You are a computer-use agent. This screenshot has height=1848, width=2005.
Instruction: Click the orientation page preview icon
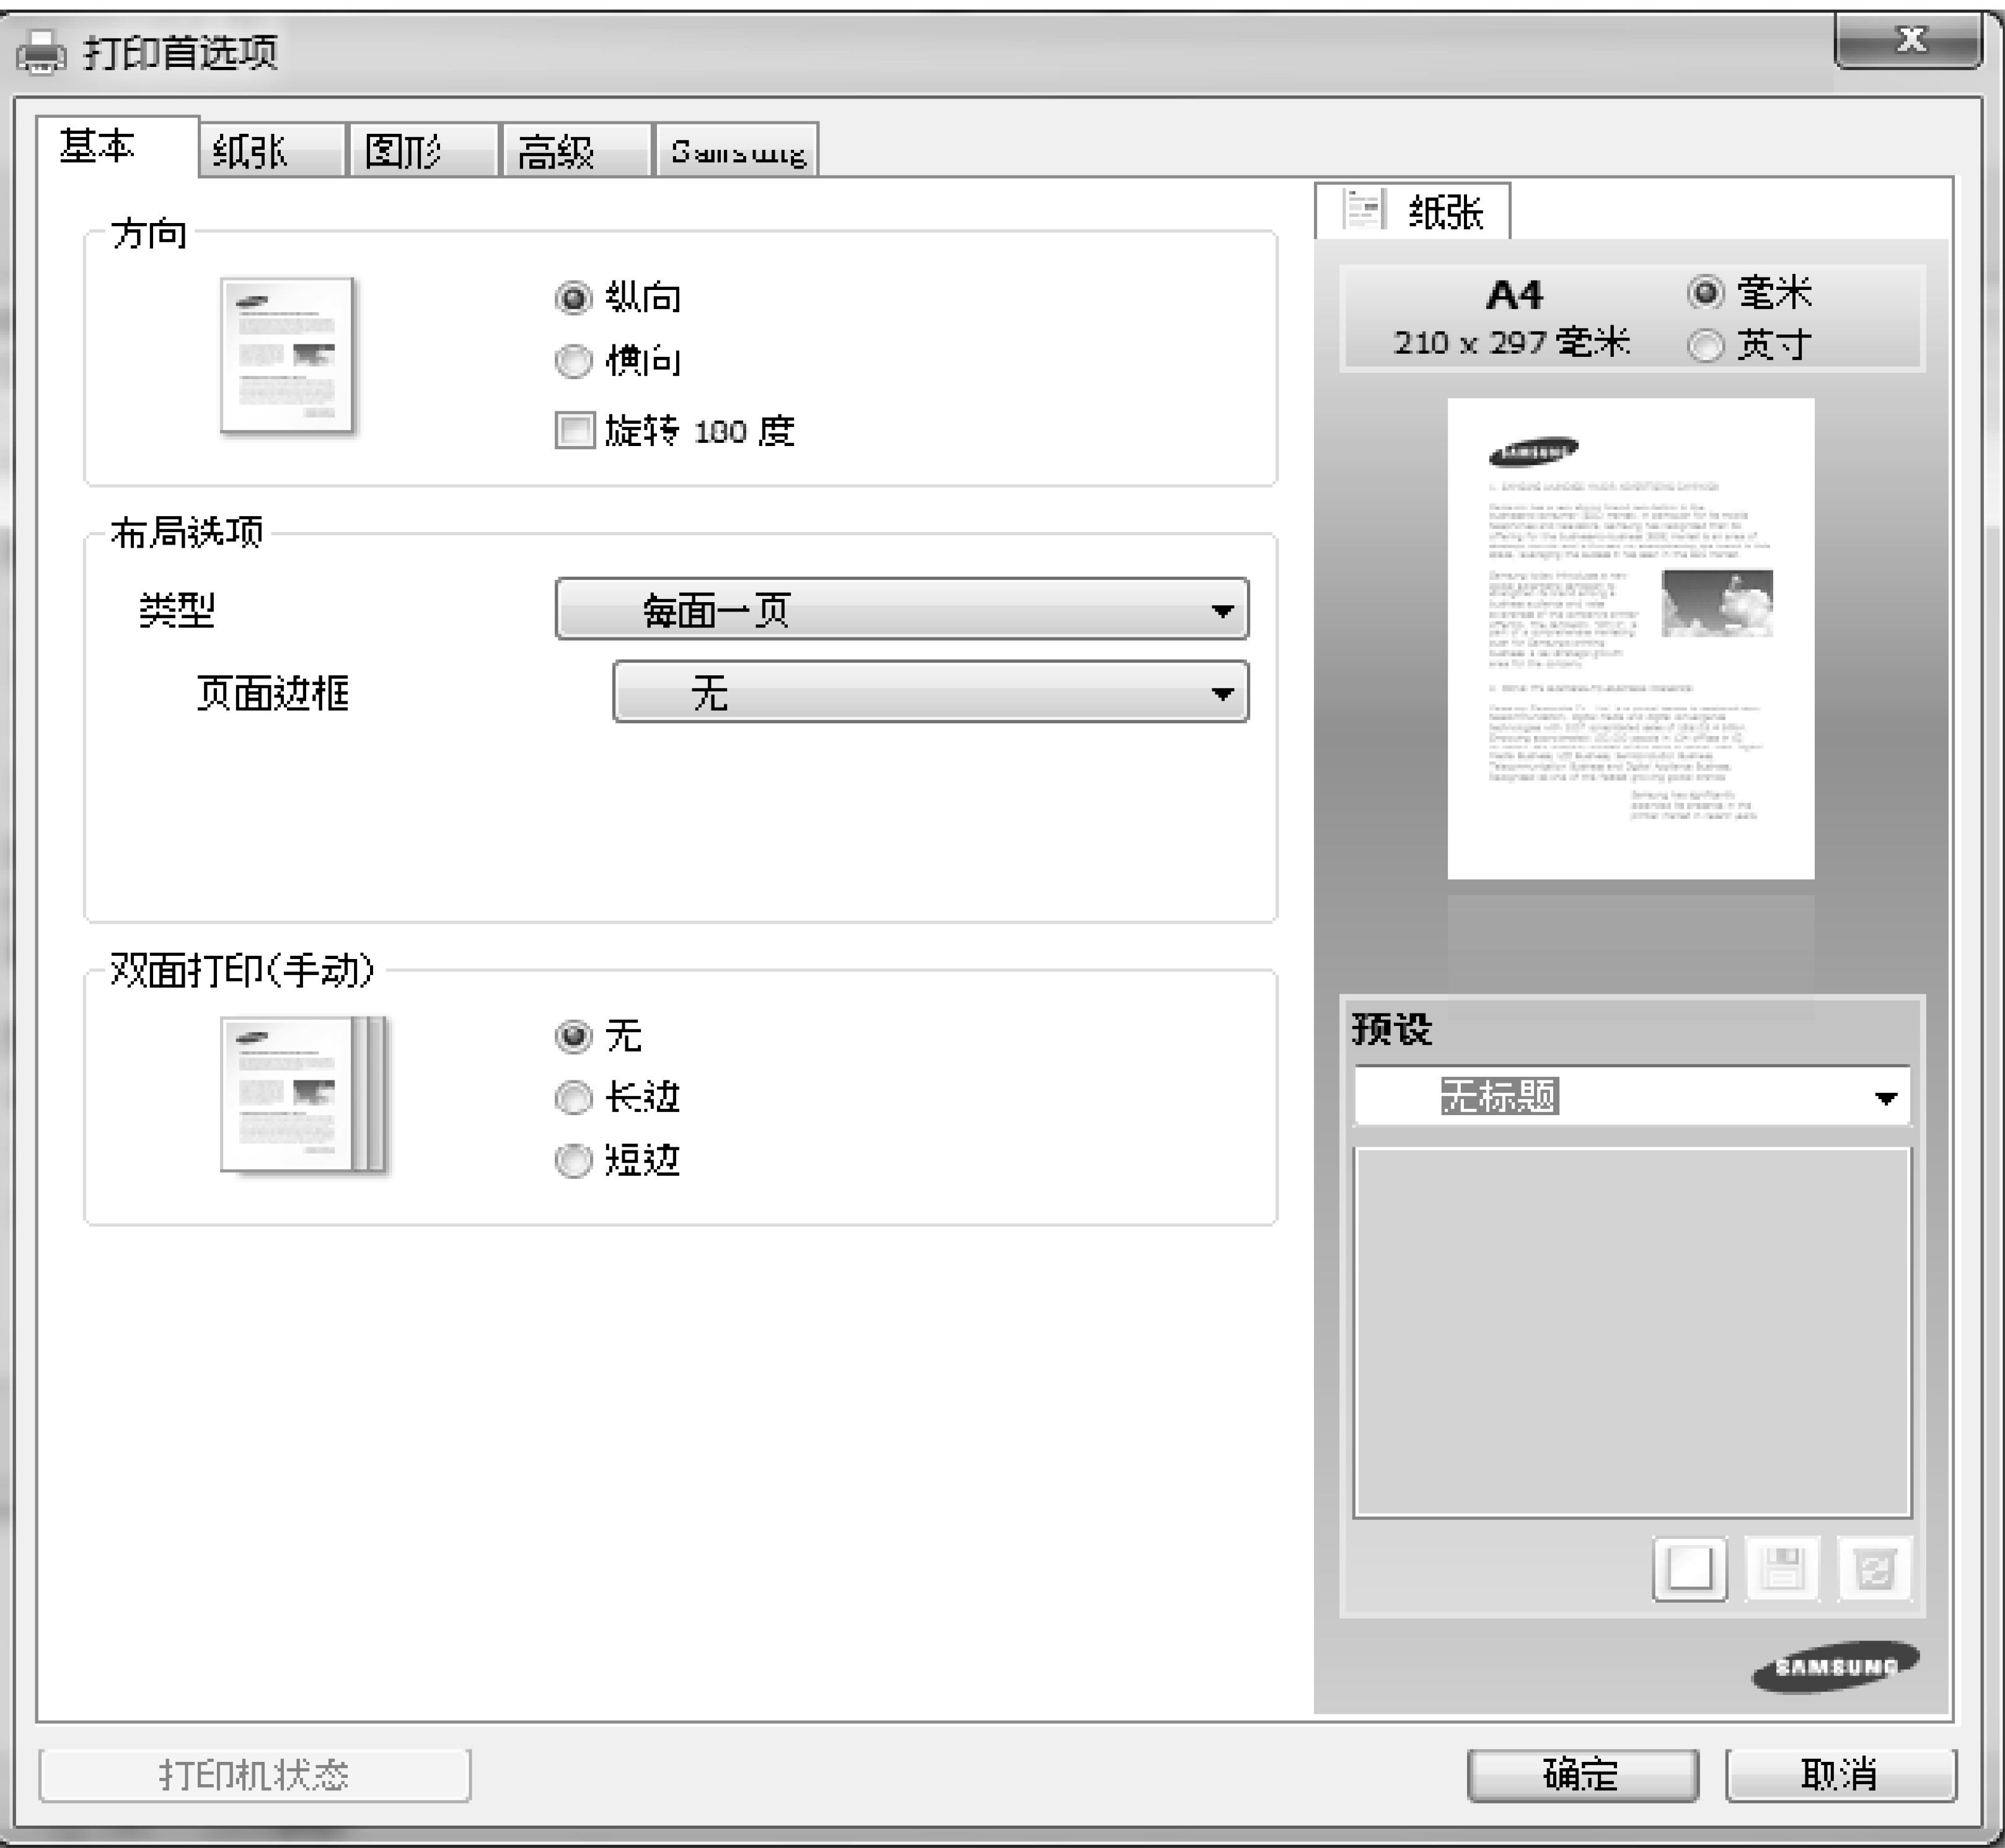point(287,356)
